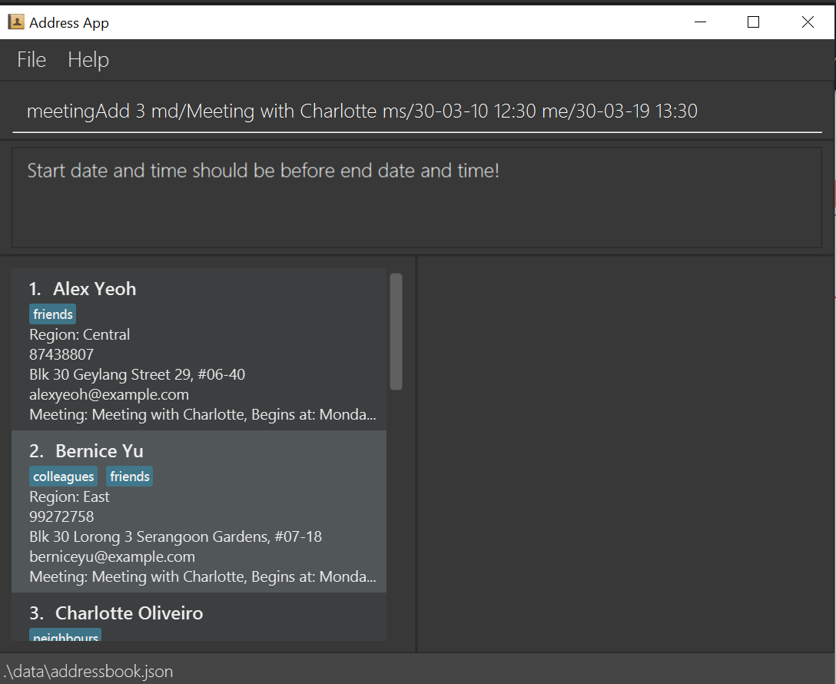Select the Alex Yeoh contact name
The height and width of the screenshot is (684, 836).
click(x=95, y=289)
